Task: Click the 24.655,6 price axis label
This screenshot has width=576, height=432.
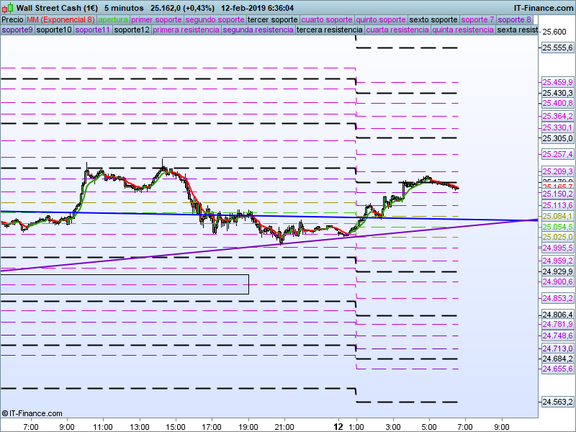Action: [x=557, y=369]
